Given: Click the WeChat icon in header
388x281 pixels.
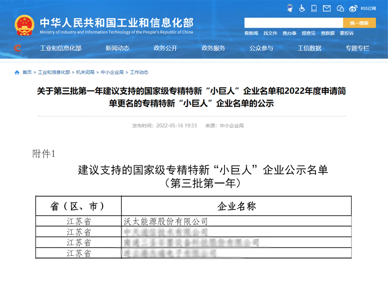Looking at the screenshot, I should (340, 8).
